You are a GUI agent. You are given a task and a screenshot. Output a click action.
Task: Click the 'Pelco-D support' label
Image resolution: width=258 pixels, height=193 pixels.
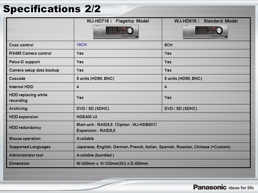(x=24, y=62)
